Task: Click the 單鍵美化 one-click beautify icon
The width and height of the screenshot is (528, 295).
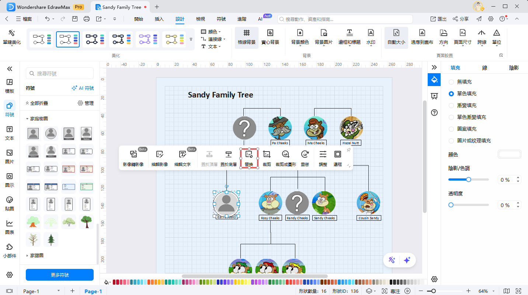Action: pyautogui.click(x=11, y=33)
